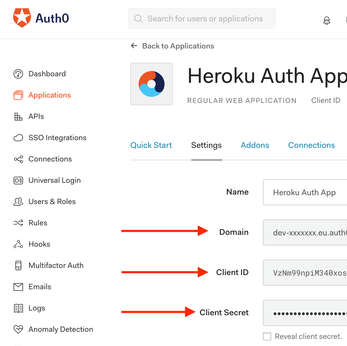Open Emails in sidebar
This screenshot has width=347, height=346.
pyautogui.click(x=40, y=287)
